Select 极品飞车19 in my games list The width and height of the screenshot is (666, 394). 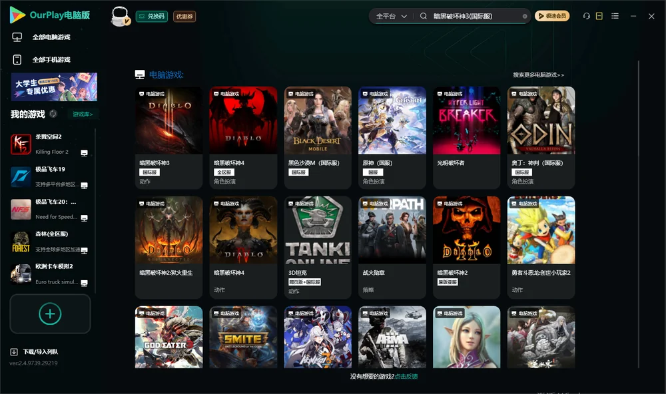tap(50, 176)
